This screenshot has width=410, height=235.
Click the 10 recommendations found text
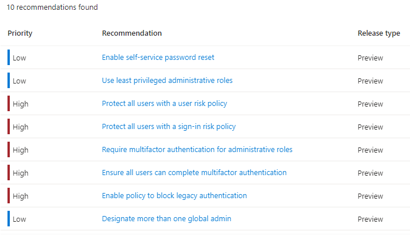coord(52,7)
